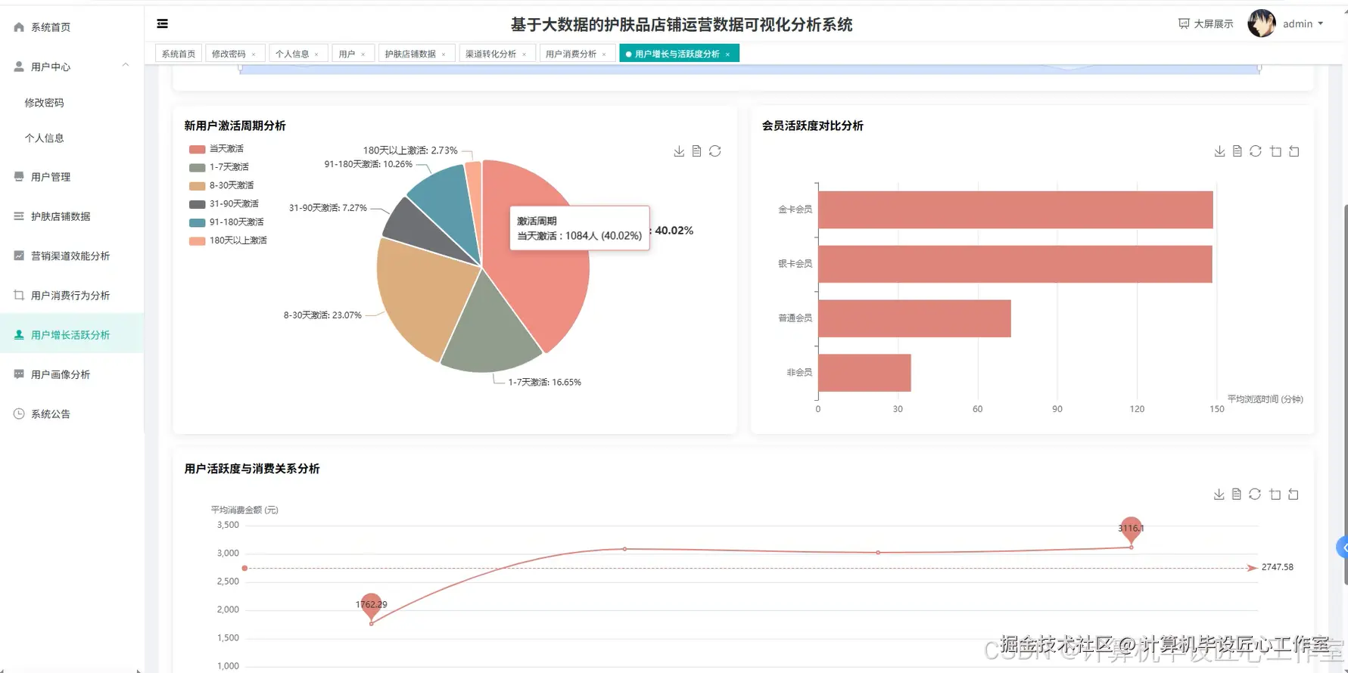Toggle 31-90天激活 legend entry
The height and width of the screenshot is (673, 1348).
[x=224, y=204]
